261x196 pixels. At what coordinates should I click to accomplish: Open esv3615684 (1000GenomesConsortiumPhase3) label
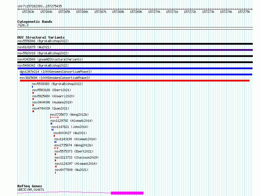(55, 78)
